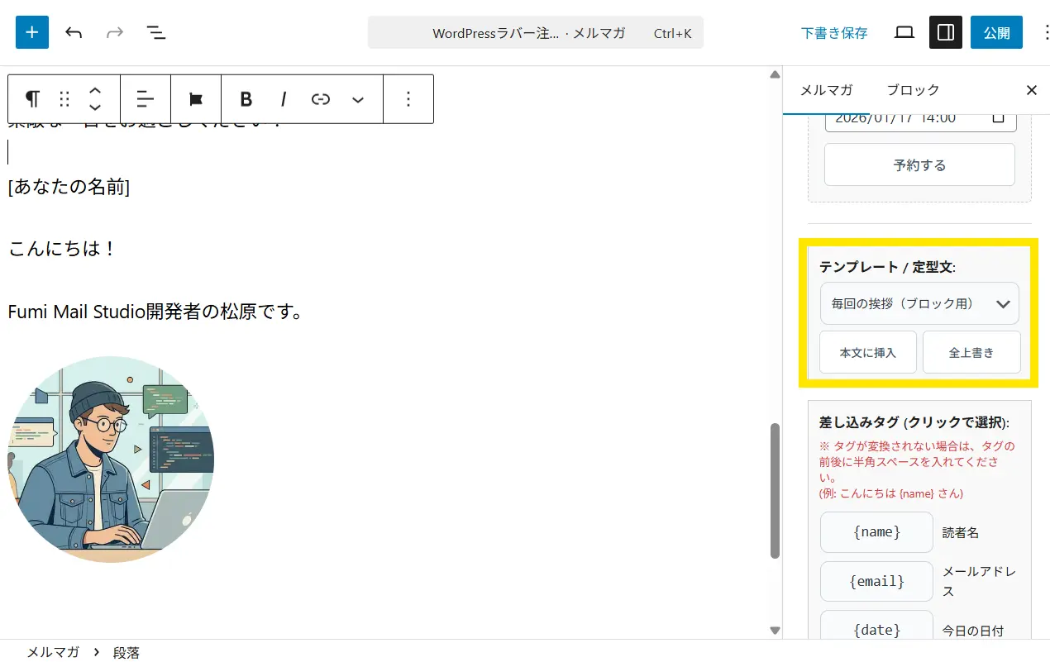
Task: Click the 公開 publish button
Action: click(996, 33)
